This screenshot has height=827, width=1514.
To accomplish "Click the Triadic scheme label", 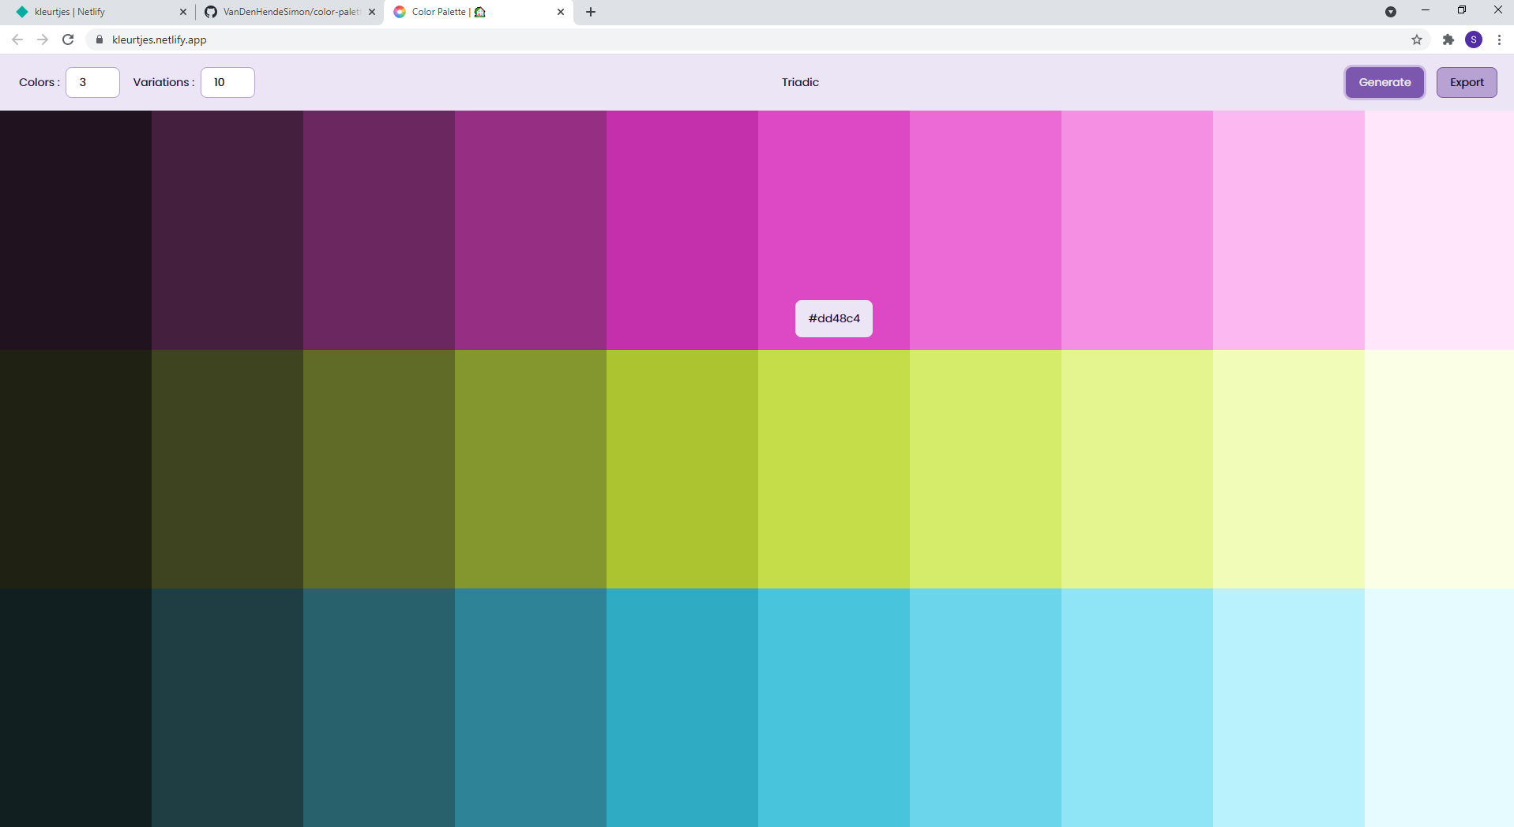I will click(x=800, y=82).
